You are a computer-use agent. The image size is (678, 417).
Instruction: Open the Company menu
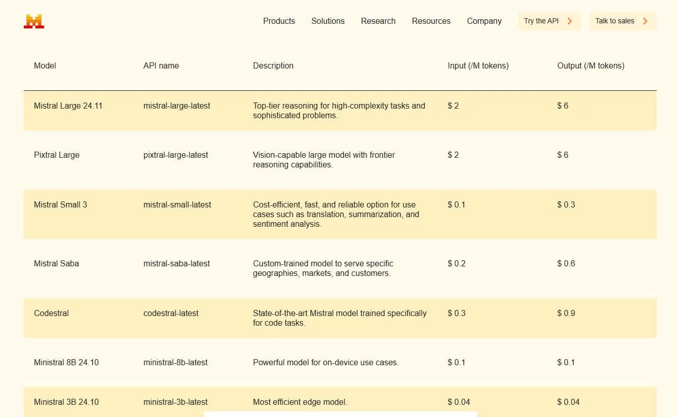pos(484,21)
